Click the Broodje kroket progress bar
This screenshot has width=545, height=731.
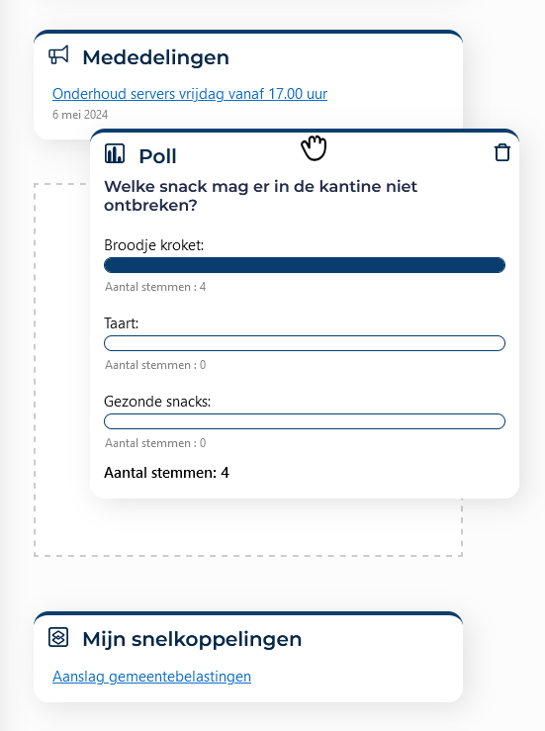point(305,265)
